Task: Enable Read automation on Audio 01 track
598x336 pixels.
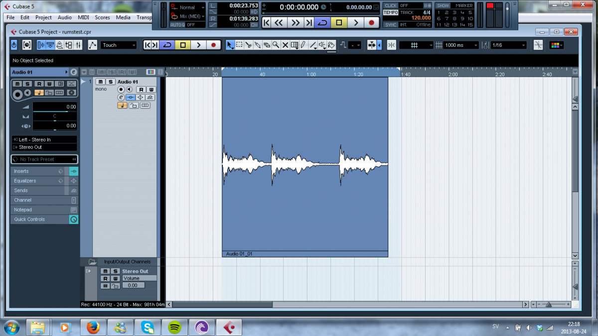Action: point(141,90)
